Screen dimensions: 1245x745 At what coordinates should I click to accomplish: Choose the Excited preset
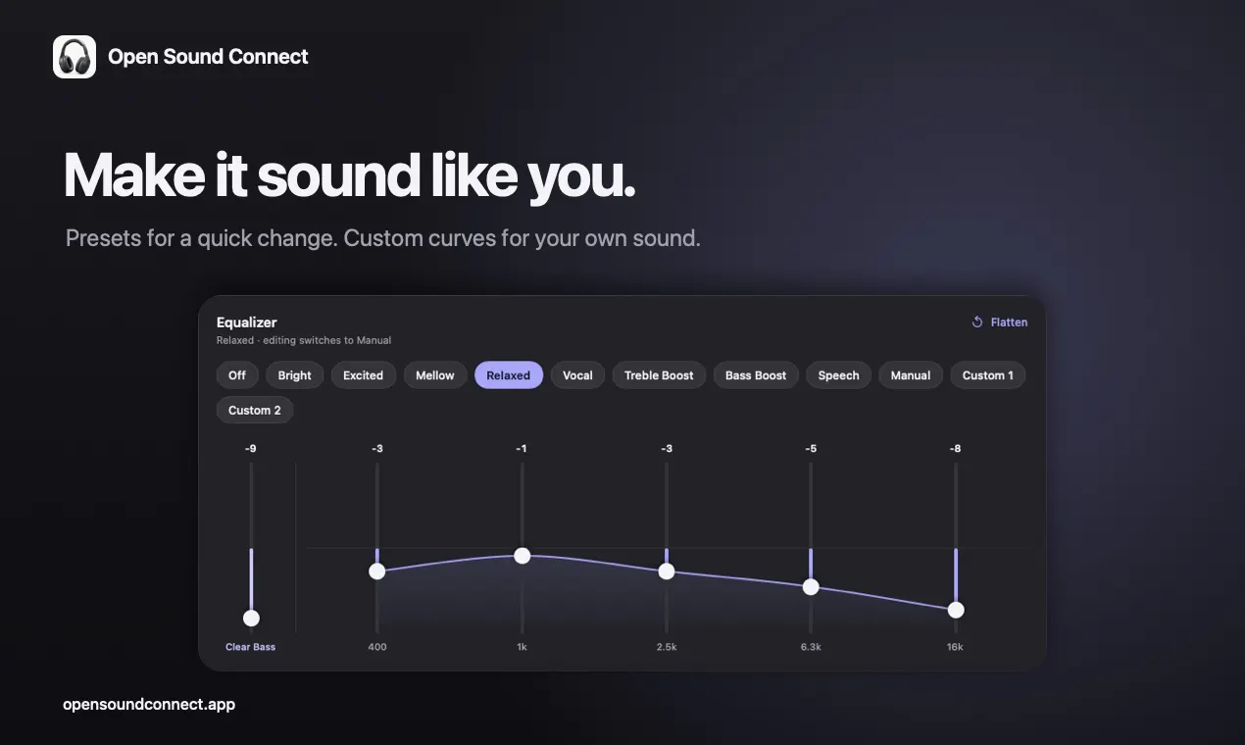363,375
